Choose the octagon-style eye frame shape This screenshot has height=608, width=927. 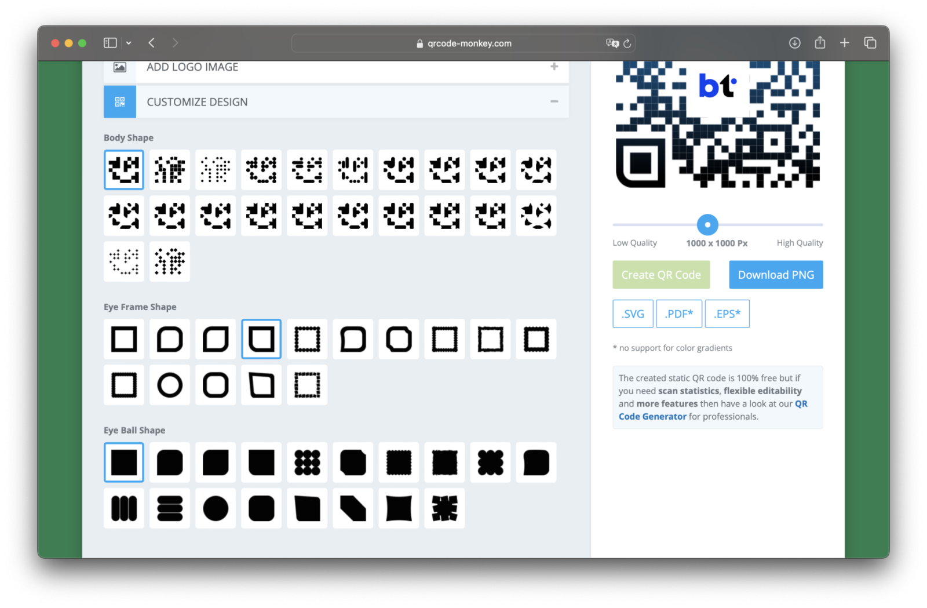coord(399,339)
